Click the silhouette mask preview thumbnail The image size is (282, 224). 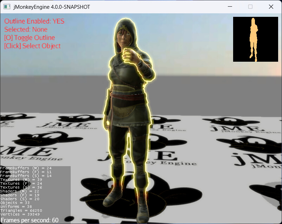(256, 39)
